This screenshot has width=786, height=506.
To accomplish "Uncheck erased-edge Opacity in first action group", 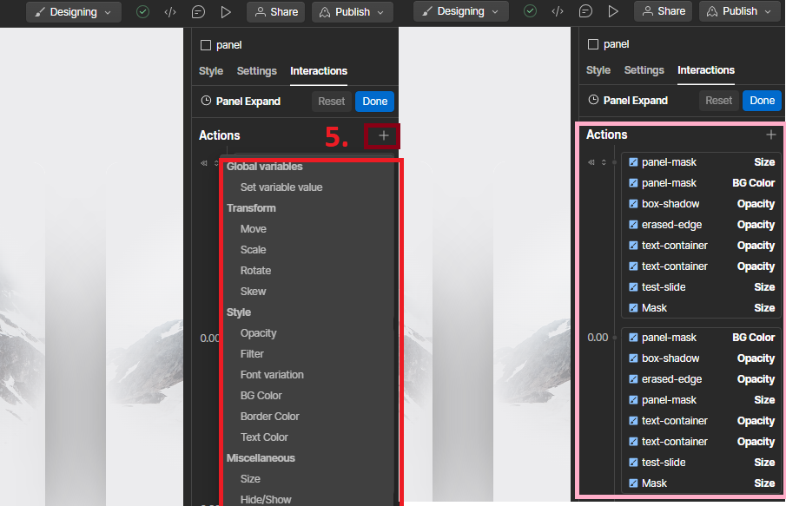I will coord(634,225).
